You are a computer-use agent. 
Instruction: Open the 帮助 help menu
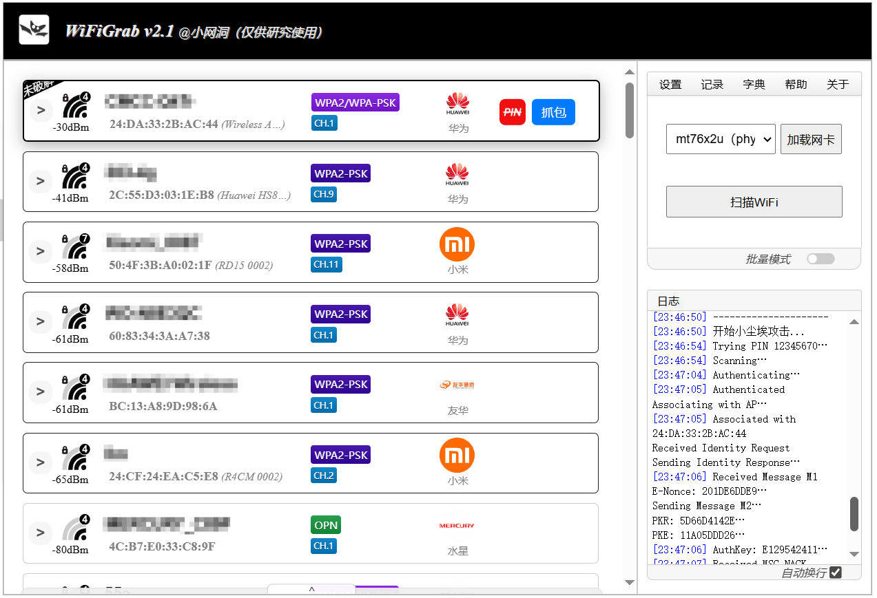(796, 85)
